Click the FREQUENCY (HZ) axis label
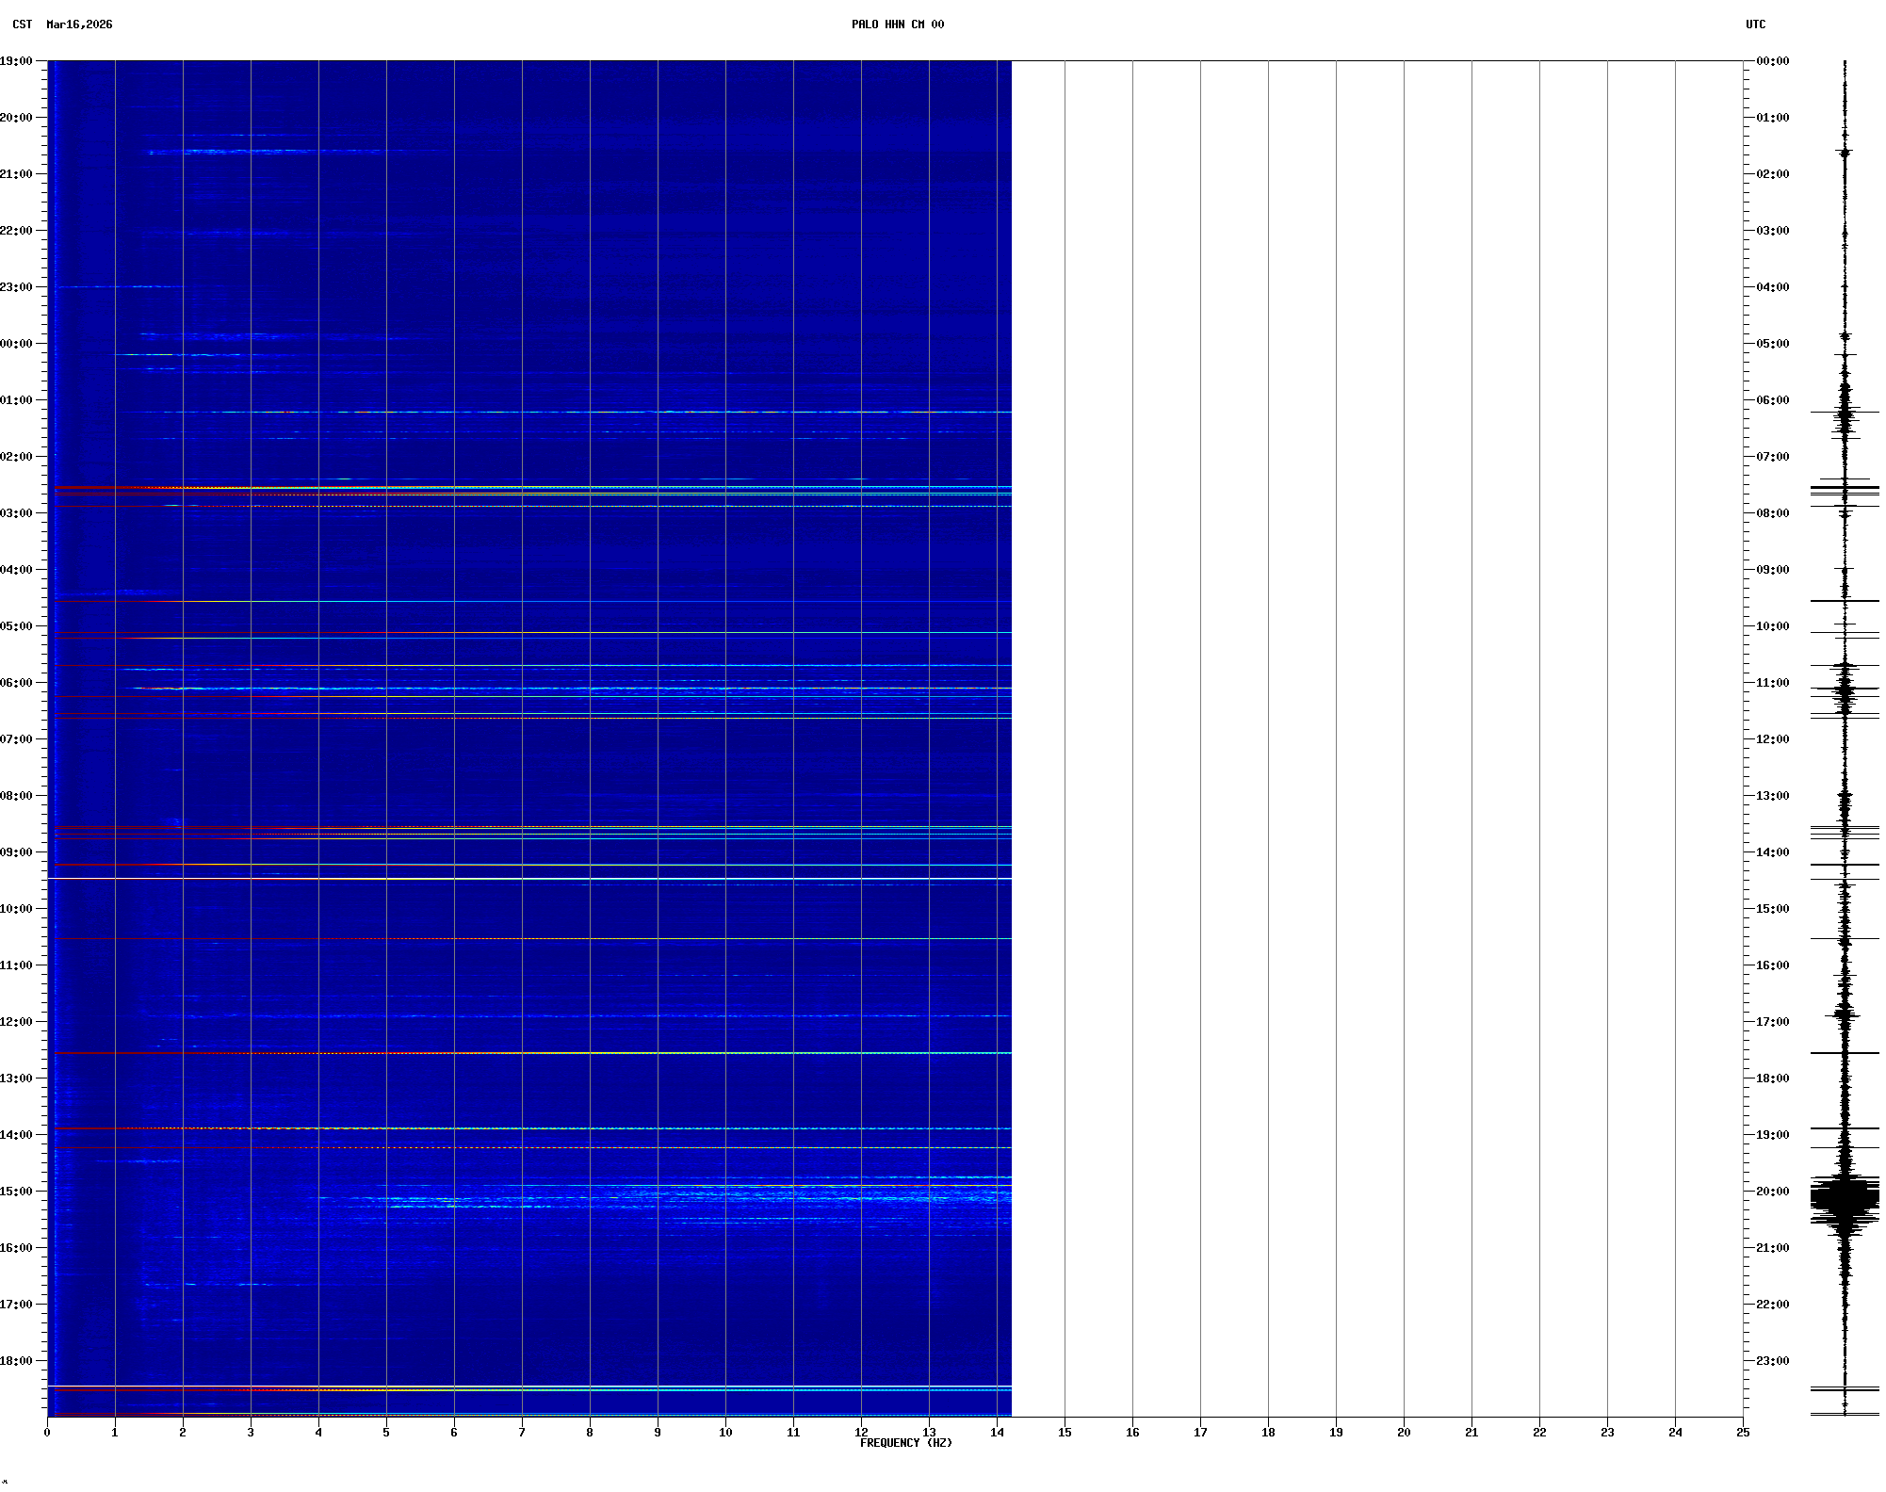The width and height of the screenshot is (1886, 1492). (x=905, y=1443)
